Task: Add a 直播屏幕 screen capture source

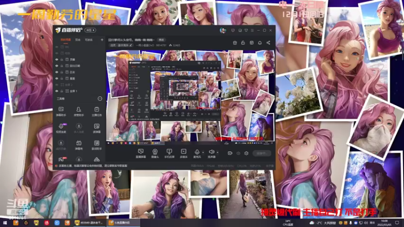Action: pos(141,153)
